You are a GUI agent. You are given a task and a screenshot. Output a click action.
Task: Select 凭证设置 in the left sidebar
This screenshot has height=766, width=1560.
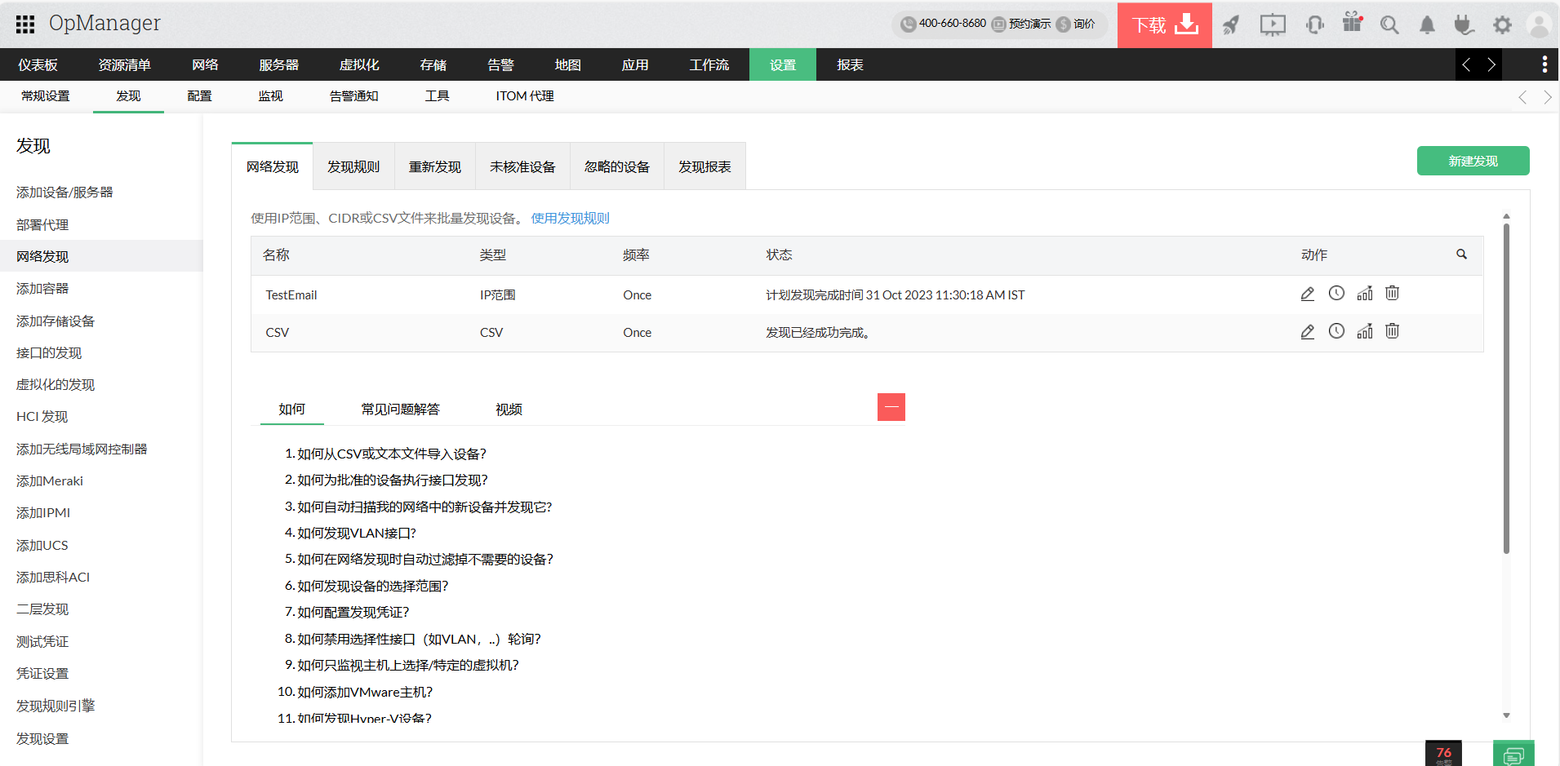point(42,674)
